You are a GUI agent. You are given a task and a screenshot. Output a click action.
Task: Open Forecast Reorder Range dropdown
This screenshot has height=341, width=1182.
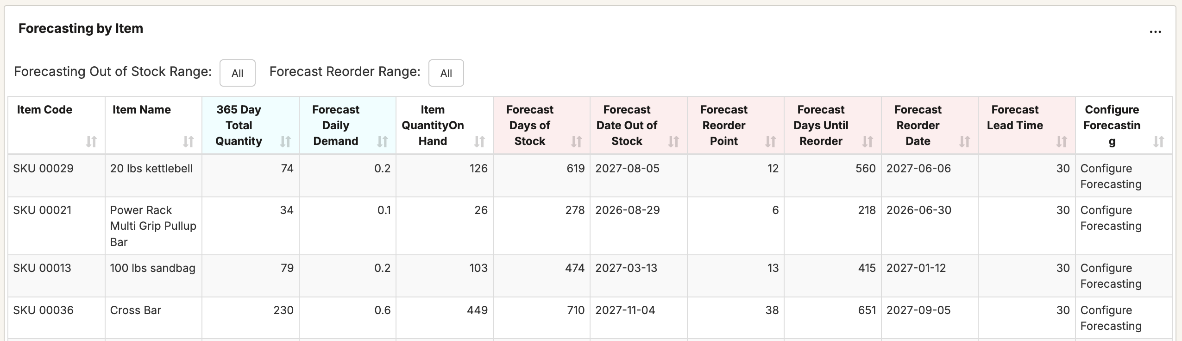(x=446, y=73)
